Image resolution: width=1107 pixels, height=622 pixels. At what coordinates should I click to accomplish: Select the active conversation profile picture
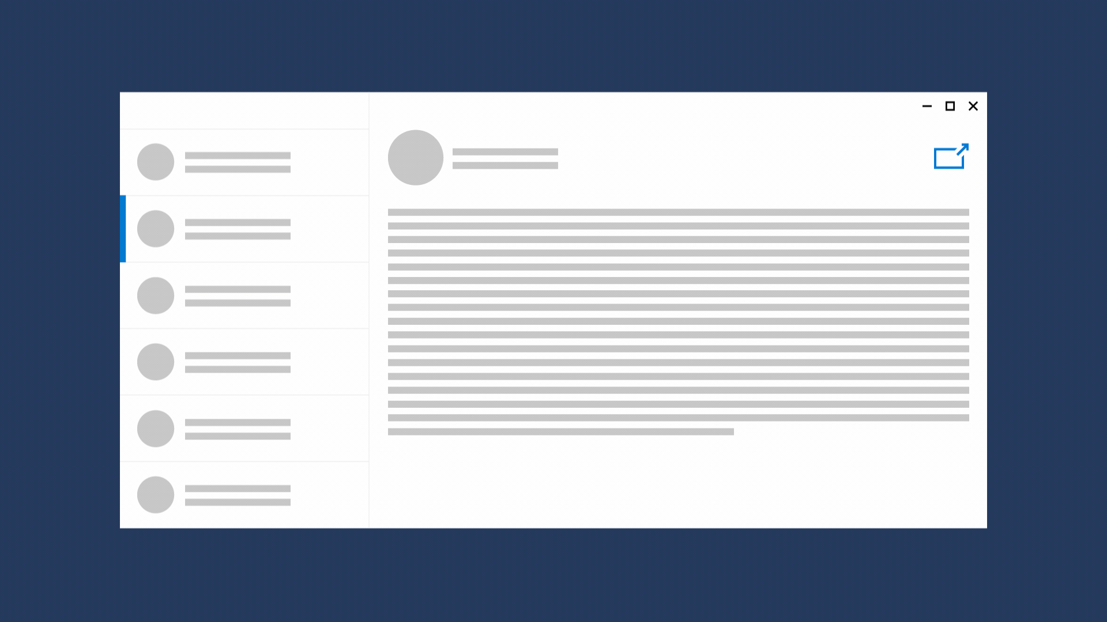155,228
